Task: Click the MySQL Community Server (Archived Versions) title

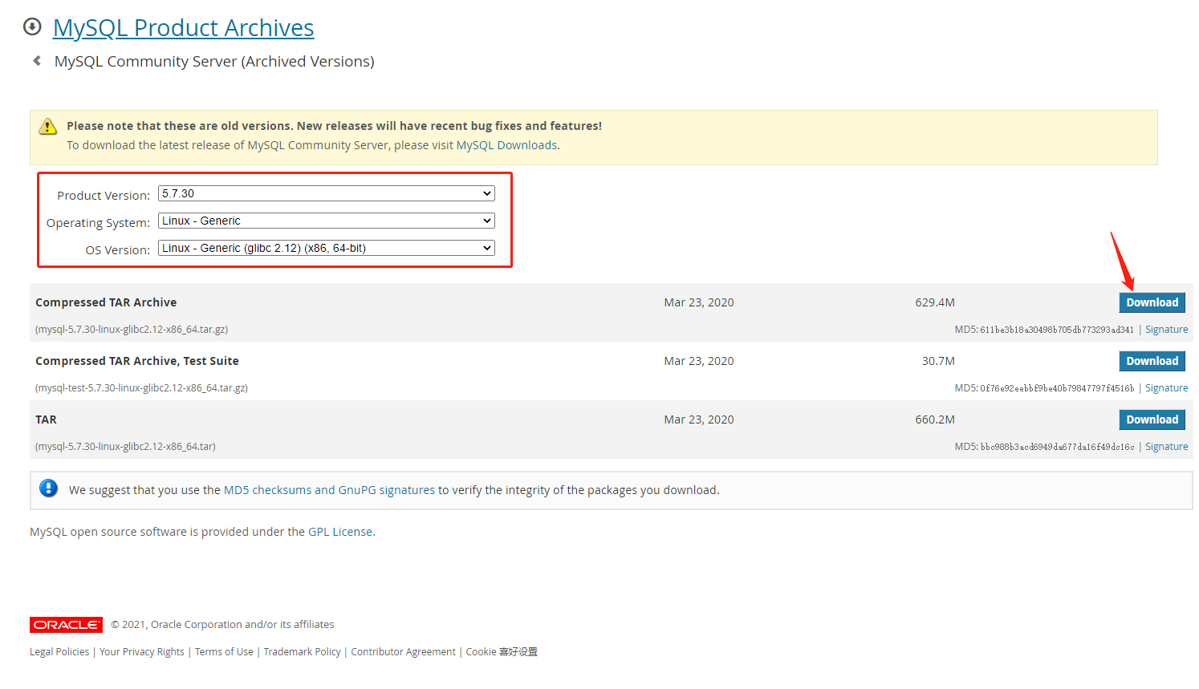Action: [x=214, y=62]
